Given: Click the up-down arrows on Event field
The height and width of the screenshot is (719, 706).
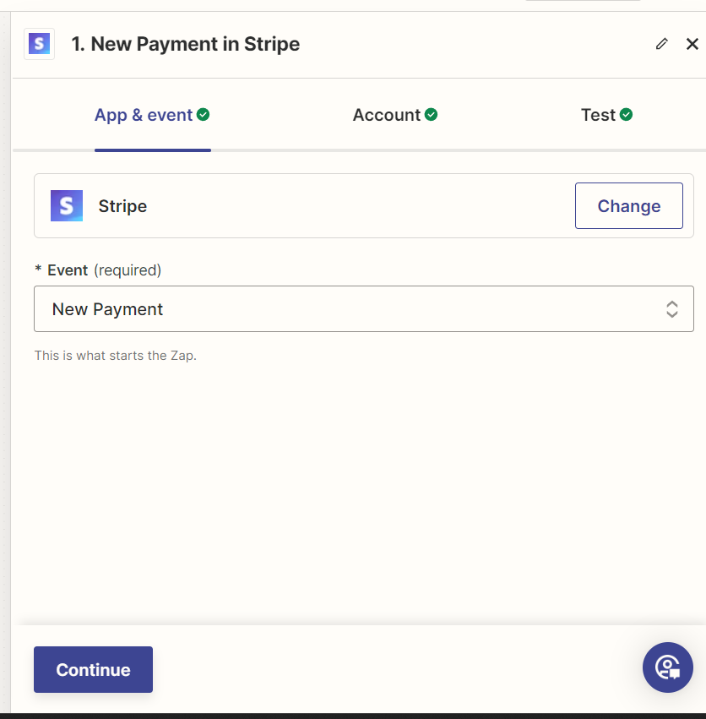Looking at the screenshot, I should coord(671,309).
